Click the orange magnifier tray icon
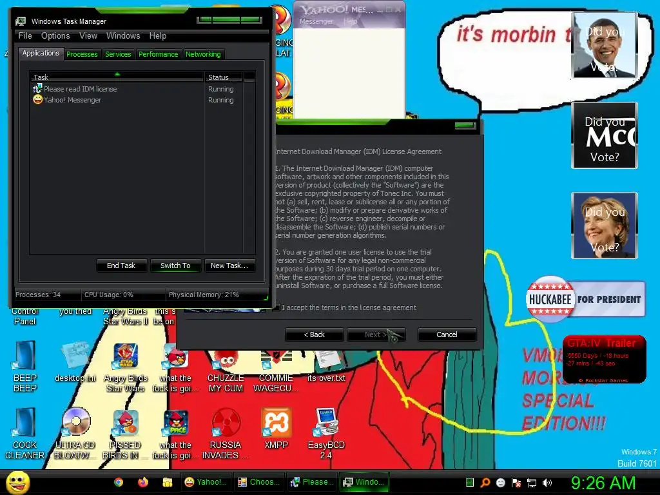This screenshot has width=660, height=495. (485, 482)
